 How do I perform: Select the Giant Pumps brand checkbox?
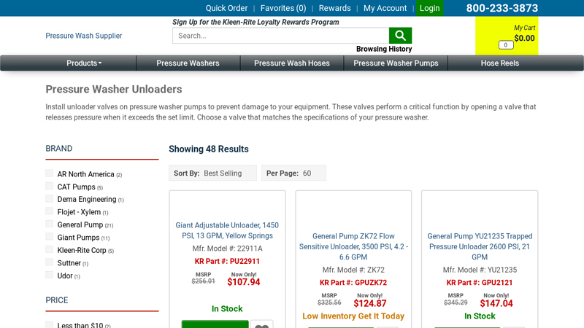coord(50,237)
